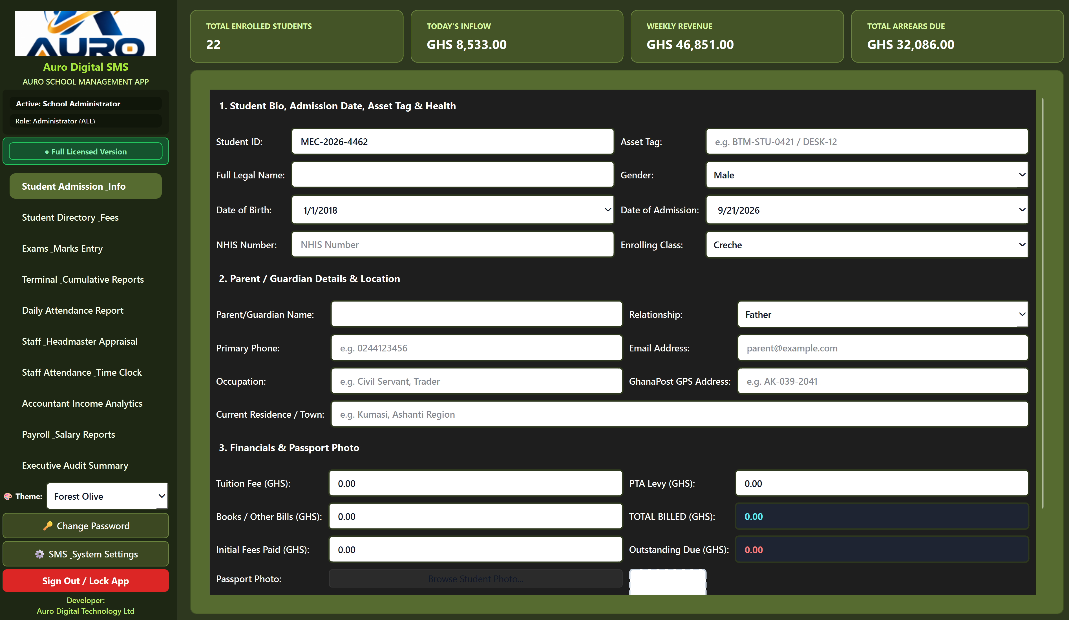Click the Weekly Revenue card
The image size is (1069, 620).
pos(737,36)
